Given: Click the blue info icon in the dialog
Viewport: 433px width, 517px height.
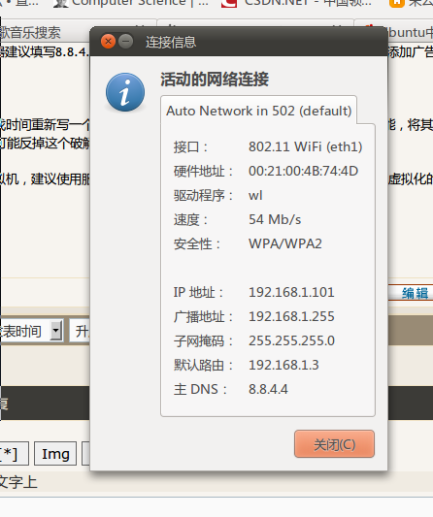Looking at the screenshot, I should [x=125, y=92].
